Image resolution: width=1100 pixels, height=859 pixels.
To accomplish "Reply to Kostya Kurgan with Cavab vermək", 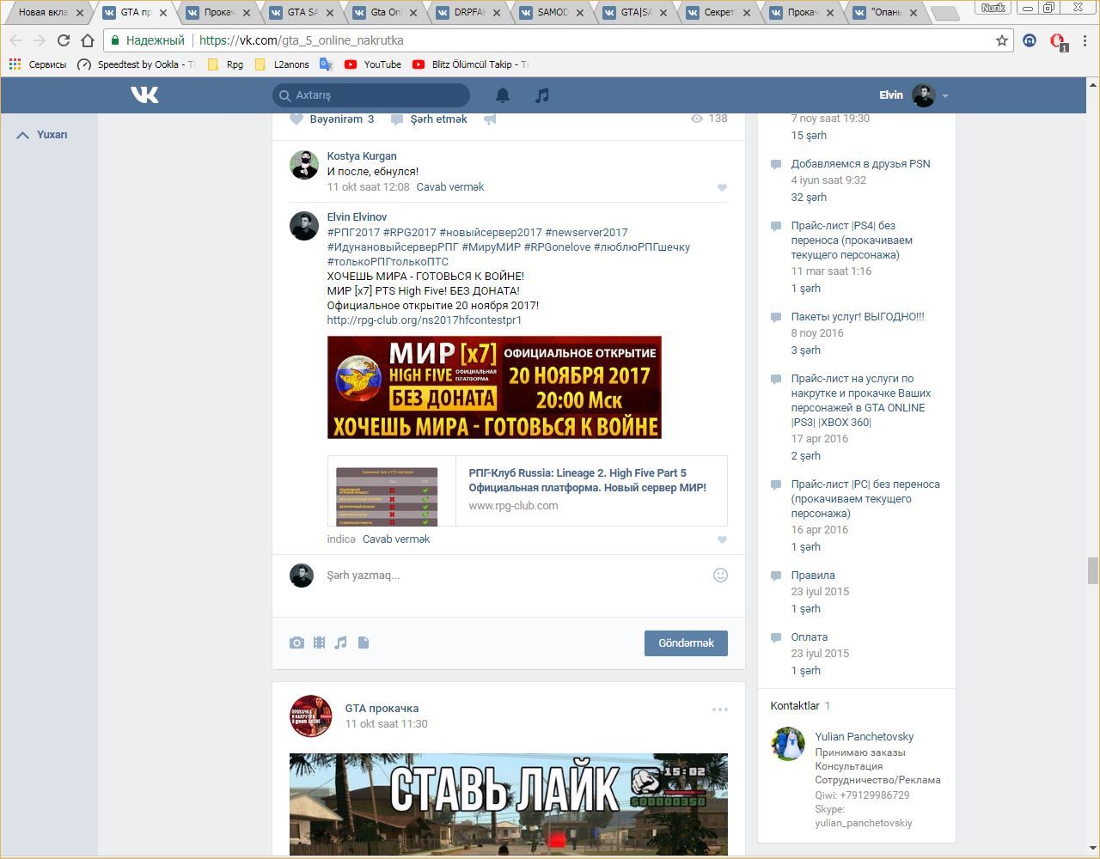I will pyautogui.click(x=450, y=187).
